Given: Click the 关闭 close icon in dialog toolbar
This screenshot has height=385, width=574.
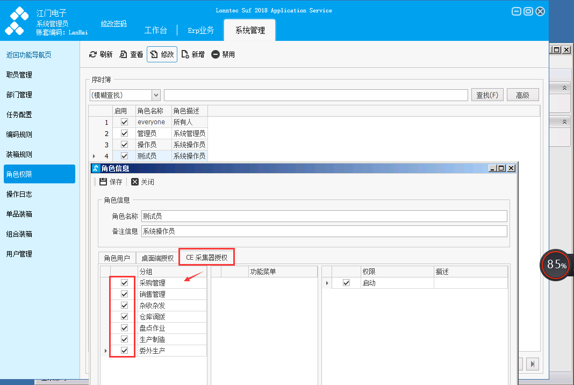Looking at the screenshot, I should click(135, 182).
